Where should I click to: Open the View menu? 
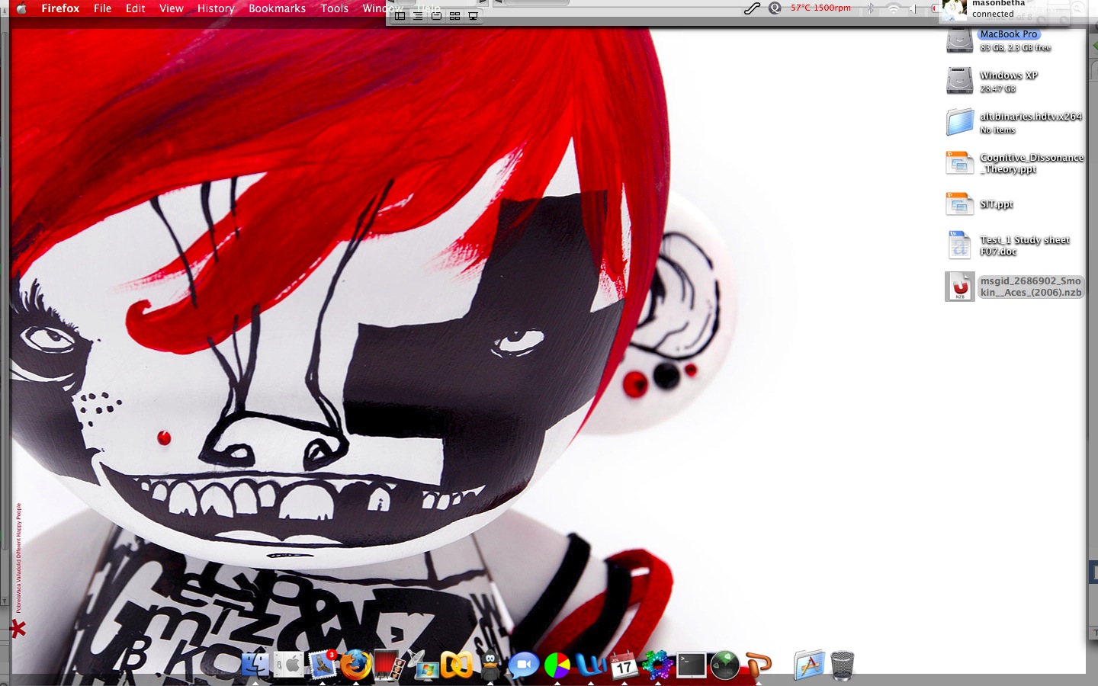coord(171,8)
